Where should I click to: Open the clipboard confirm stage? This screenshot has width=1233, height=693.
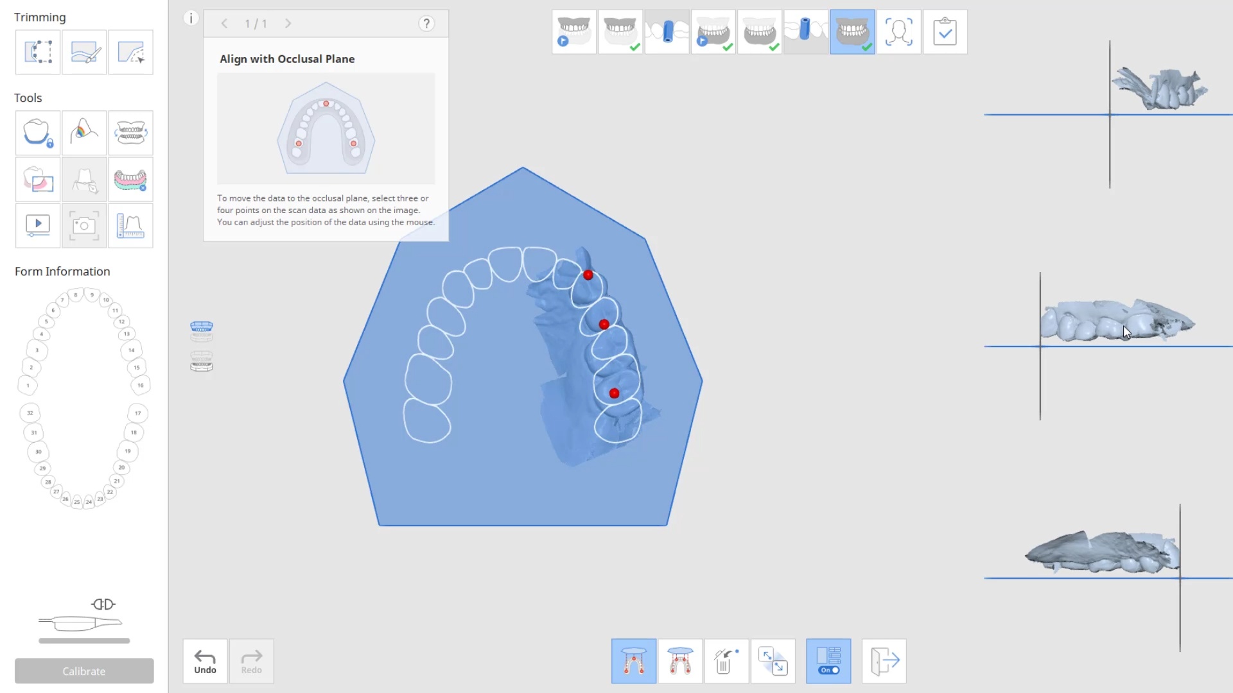[x=945, y=32]
